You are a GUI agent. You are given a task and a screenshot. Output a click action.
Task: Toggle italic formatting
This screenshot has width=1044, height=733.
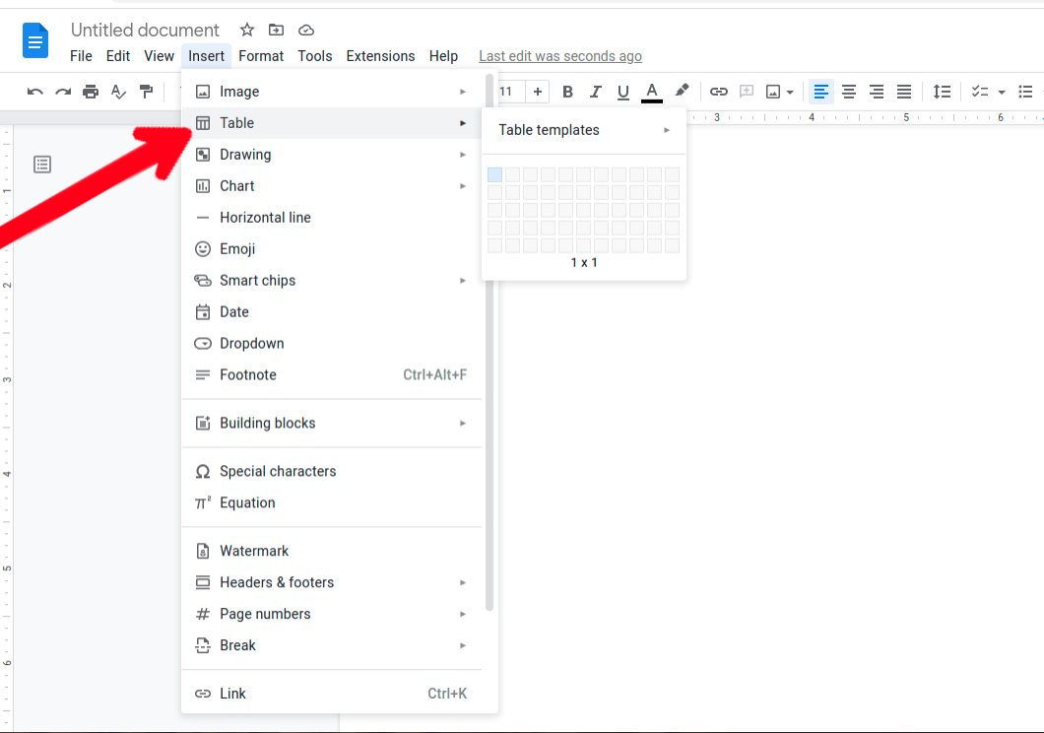(x=595, y=91)
